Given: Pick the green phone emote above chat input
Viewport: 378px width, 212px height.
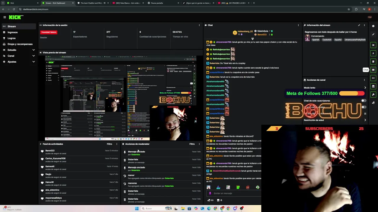Looking at the screenshot, I should tap(238, 187).
